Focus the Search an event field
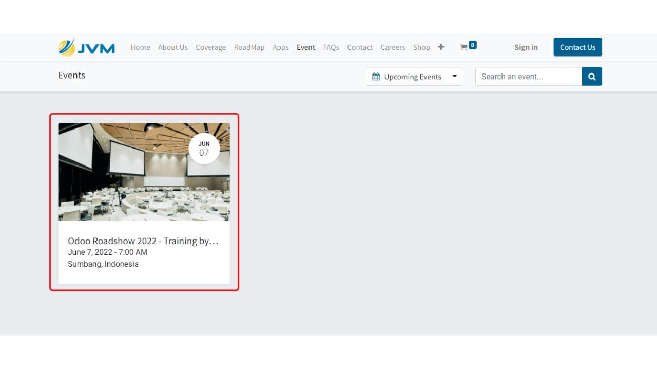 click(529, 77)
